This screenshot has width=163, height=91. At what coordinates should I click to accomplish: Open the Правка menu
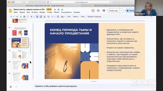point(22,12)
